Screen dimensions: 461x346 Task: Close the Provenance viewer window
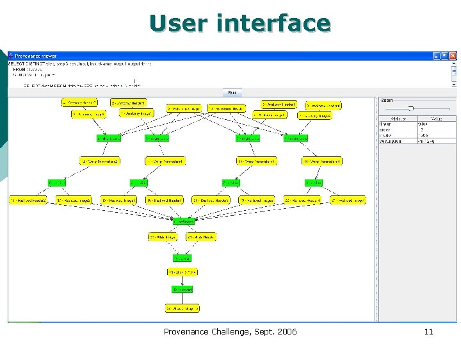[x=453, y=56]
